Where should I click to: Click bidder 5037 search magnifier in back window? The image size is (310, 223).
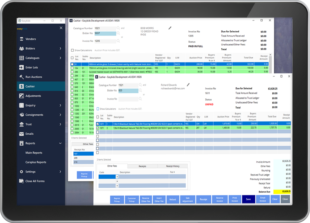(x=118, y=33)
